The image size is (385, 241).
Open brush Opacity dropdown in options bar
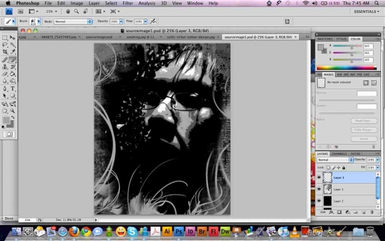121,22
